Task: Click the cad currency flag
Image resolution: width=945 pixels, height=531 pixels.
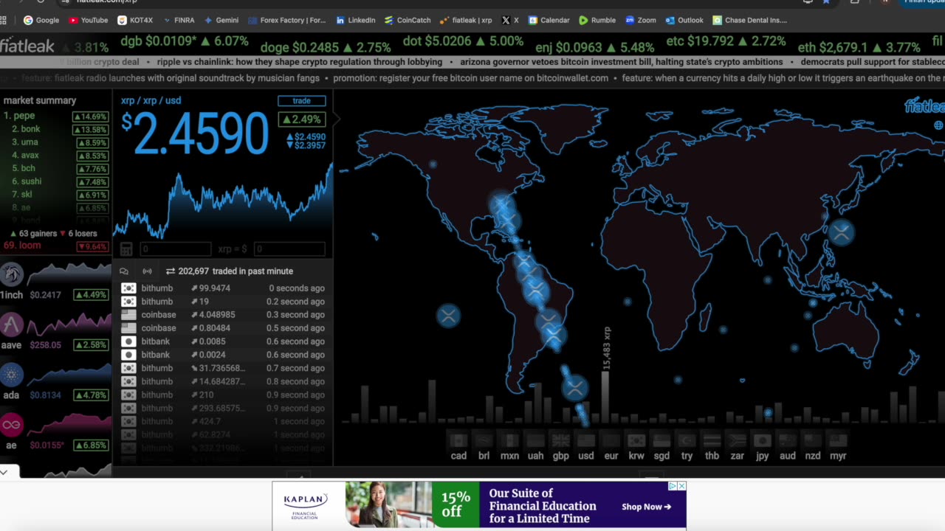Action: (458, 440)
